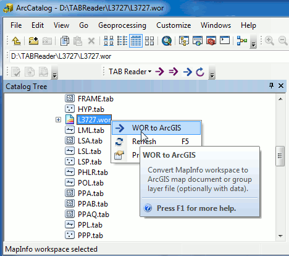Toggle Auto Hide pin on Catalog Tree
The height and width of the screenshot is (256, 289).
click(x=272, y=85)
